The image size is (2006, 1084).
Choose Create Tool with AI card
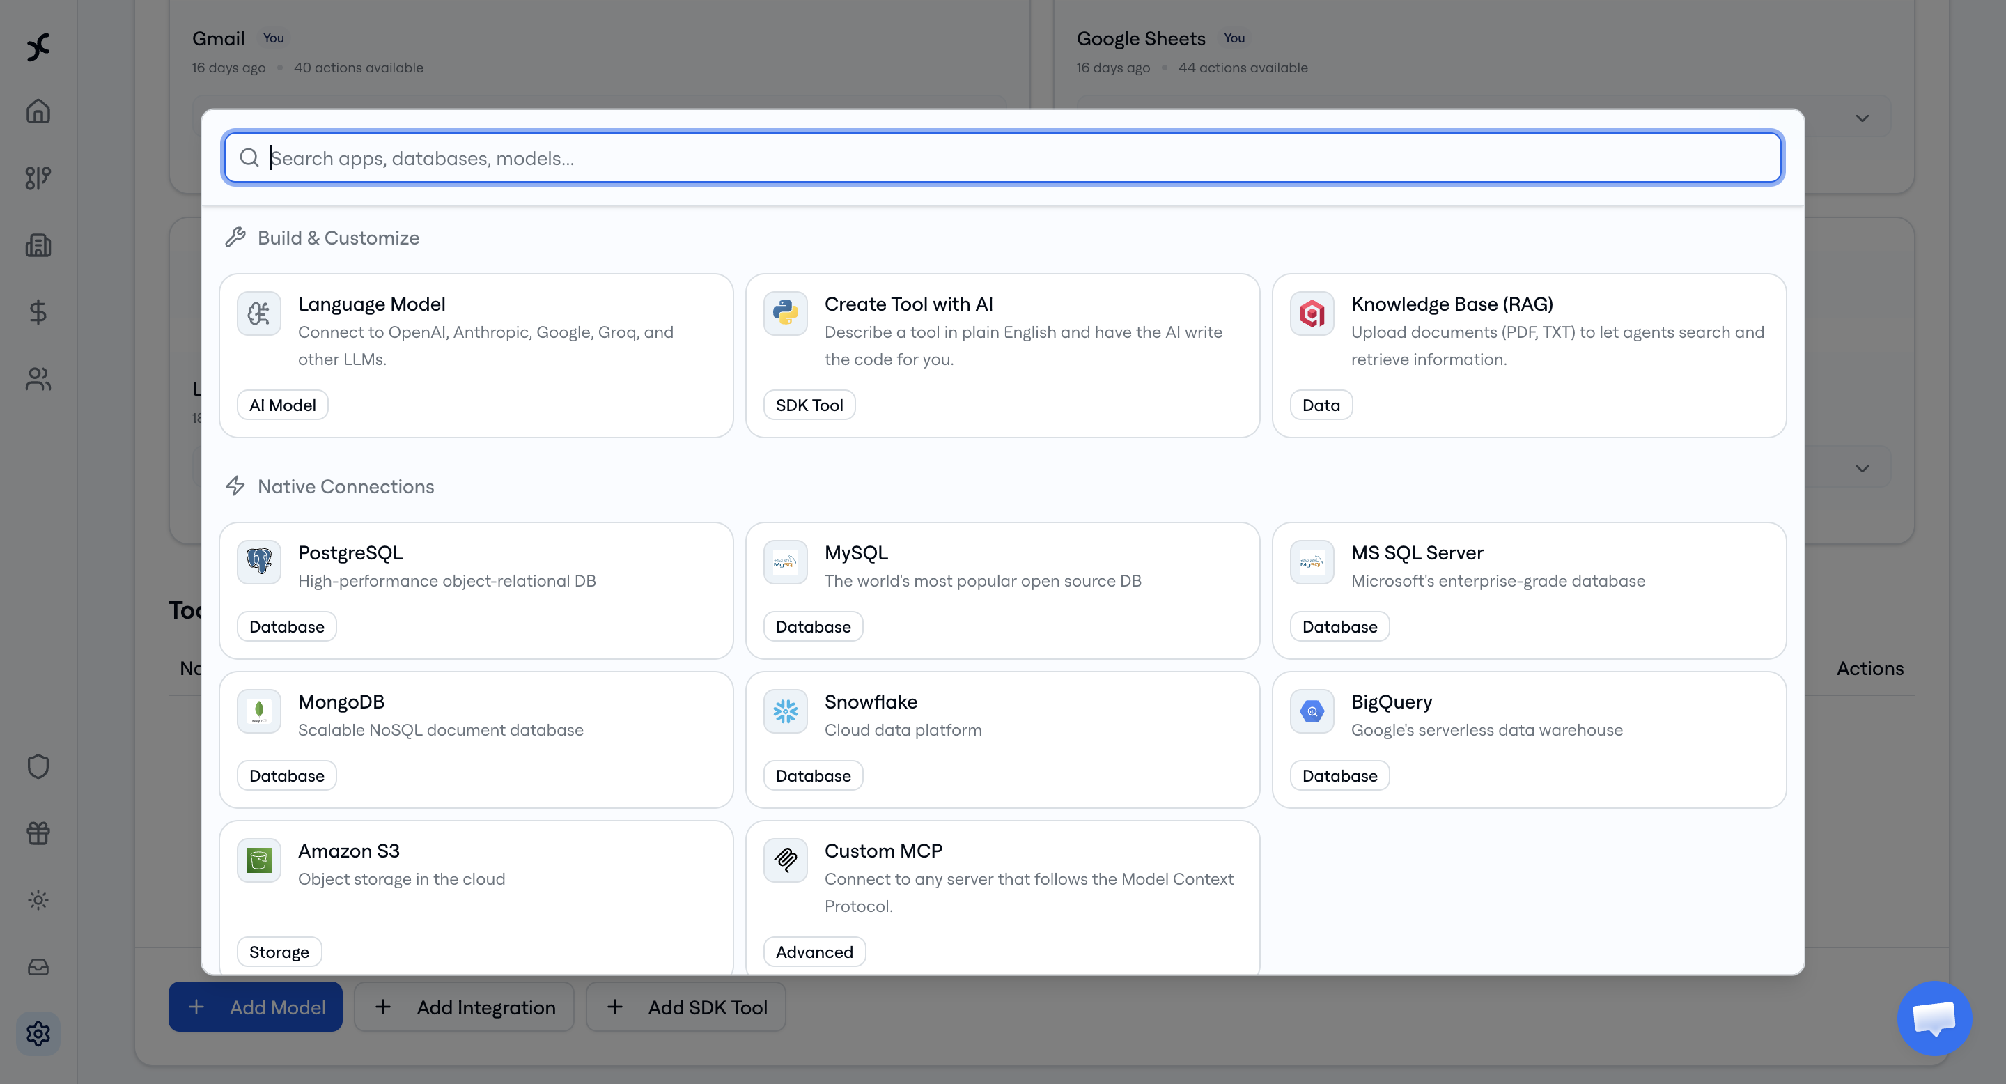click(1002, 355)
